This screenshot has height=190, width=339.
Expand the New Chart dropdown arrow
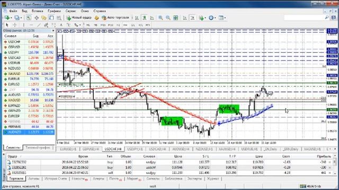[11, 18]
